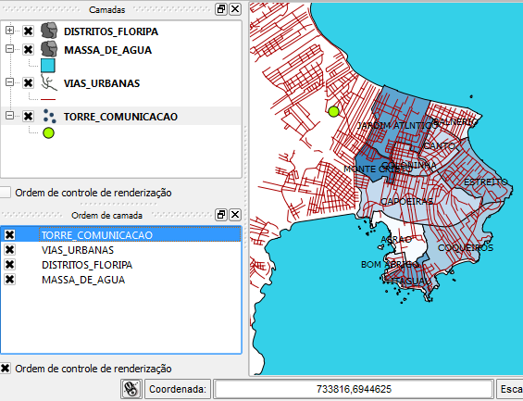The image size is (523, 401).
Task: Collapse the MASSA_DE_AGUA layer tree node
Action: (9, 49)
